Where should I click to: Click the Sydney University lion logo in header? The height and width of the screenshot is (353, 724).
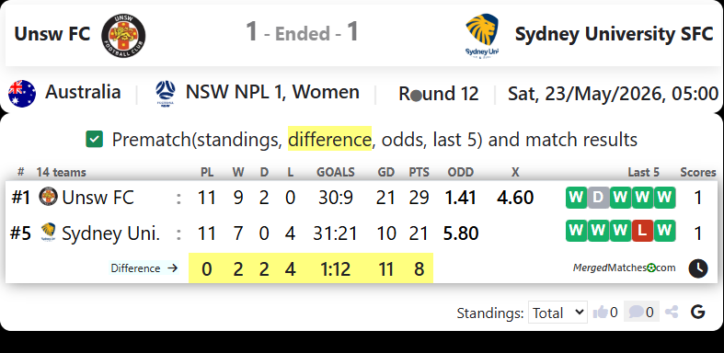[482, 36]
